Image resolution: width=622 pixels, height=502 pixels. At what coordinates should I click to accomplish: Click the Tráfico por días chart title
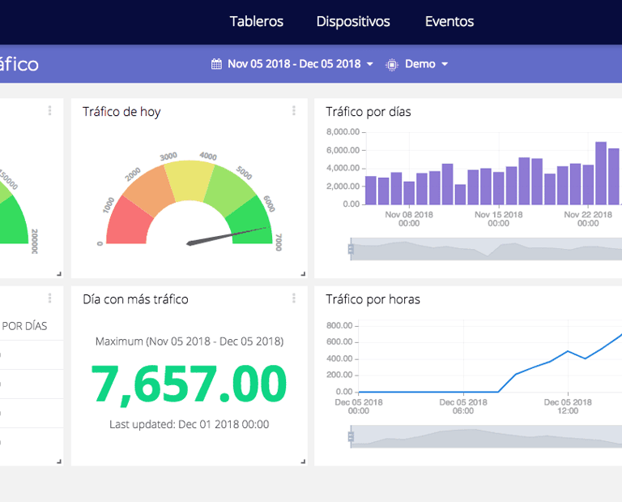(x=369, y=112)
